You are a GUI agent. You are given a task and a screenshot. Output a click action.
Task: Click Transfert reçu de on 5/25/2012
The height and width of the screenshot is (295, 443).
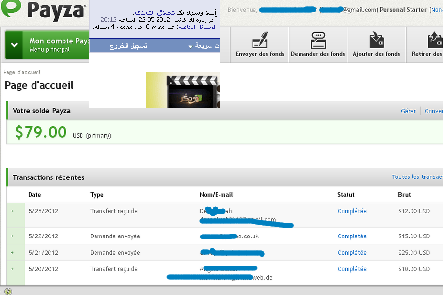pyautogui.click(x=114, y=211)
